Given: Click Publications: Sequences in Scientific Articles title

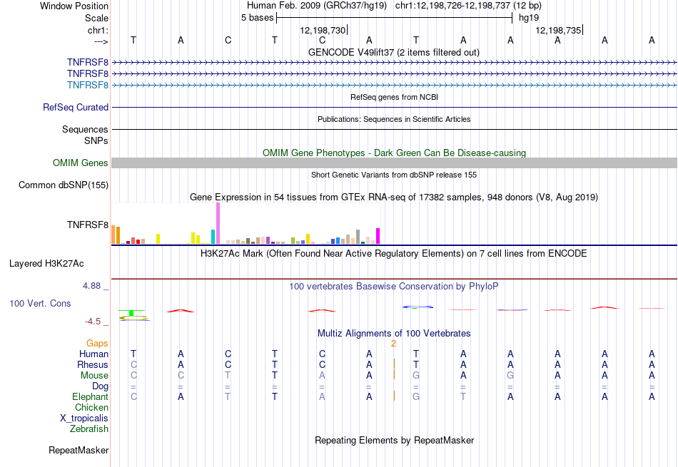Looking at the screenshot, I should (394, 119).
